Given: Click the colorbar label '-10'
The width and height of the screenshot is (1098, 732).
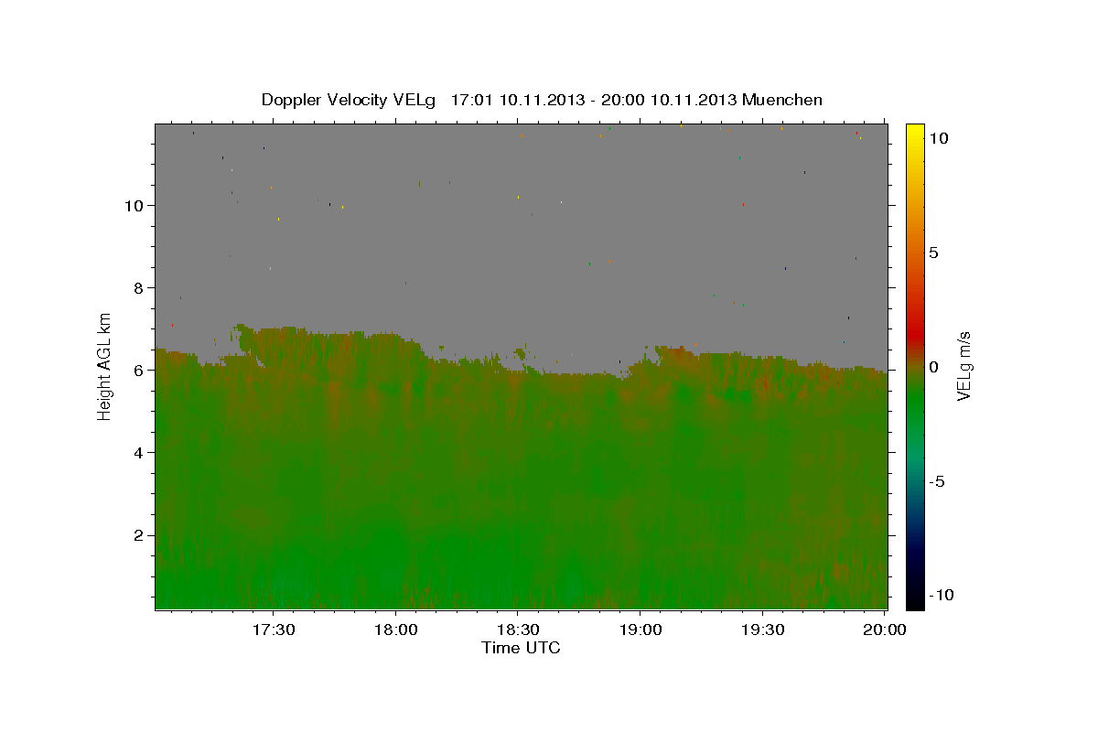Looking at the screenshot, I should tap(941, 595).
